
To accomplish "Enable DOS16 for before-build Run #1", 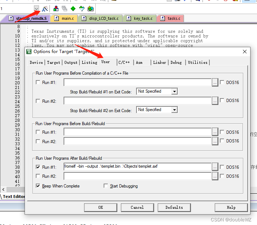I will click(222, 132).
